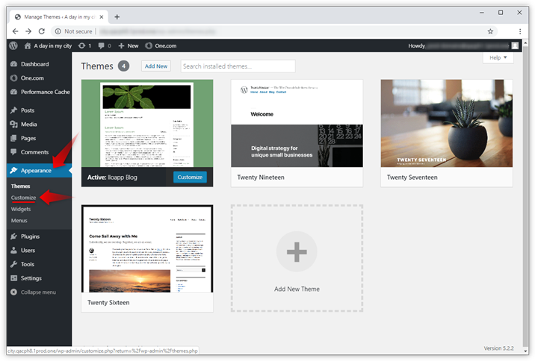
Task: Open Posts menu item label
Action: pyautogui.click(x=28, y=110)
